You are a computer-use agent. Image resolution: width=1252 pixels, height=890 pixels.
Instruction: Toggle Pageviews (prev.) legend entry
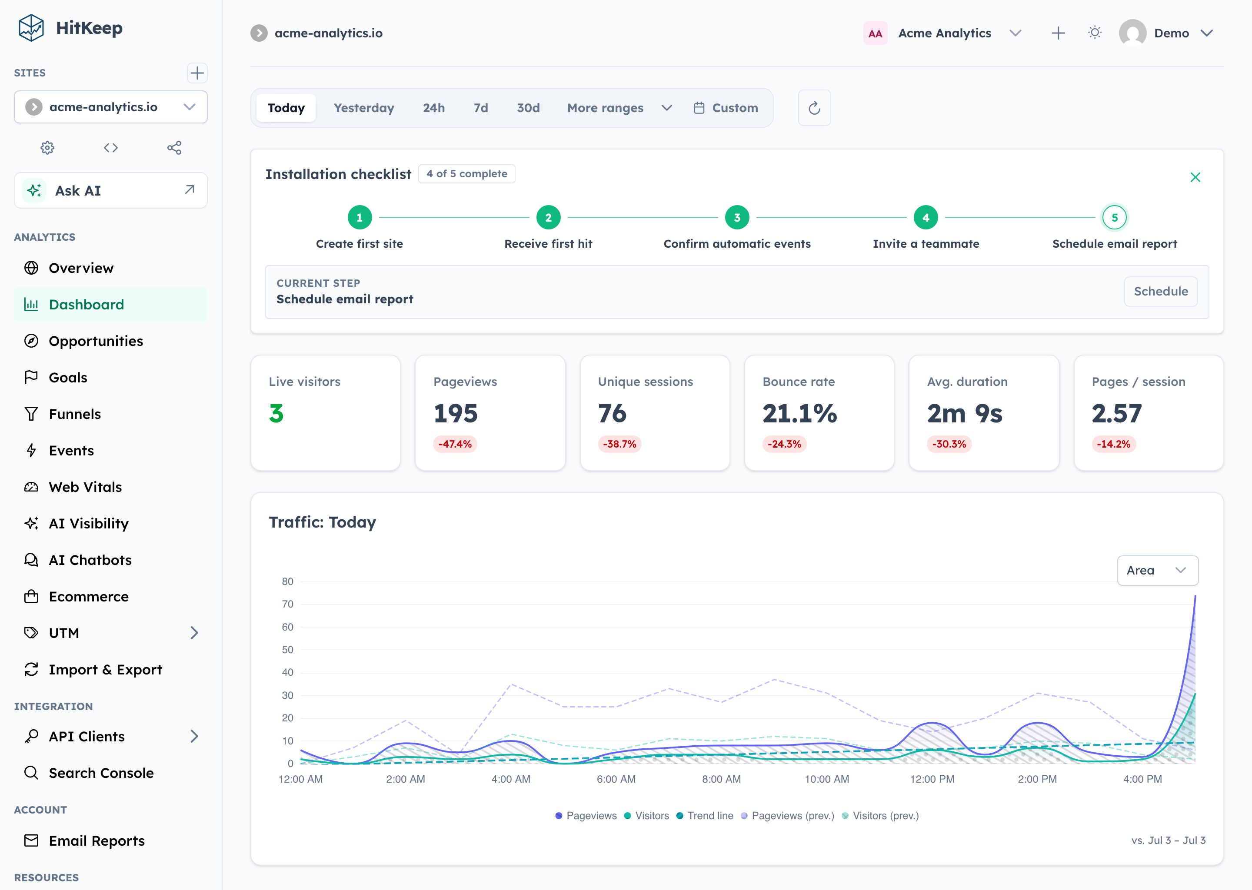point(787,815)
